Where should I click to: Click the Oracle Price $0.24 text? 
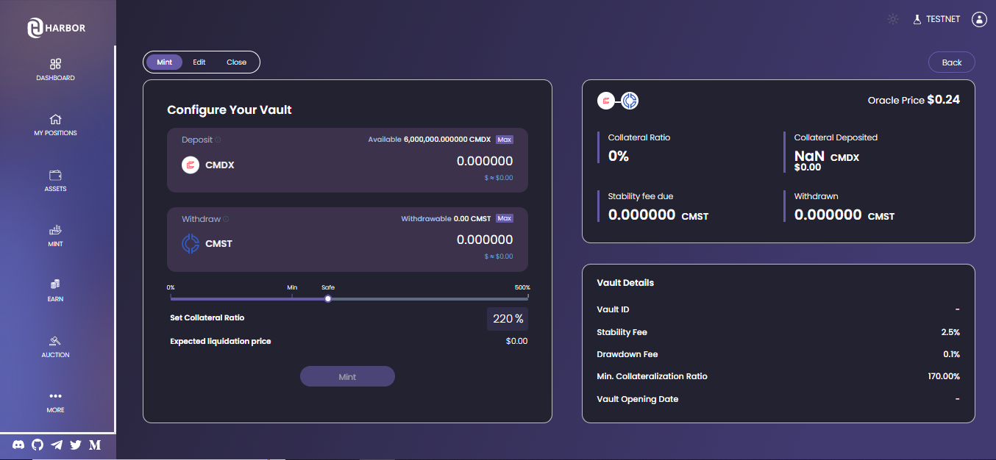(x=914, y=100)
